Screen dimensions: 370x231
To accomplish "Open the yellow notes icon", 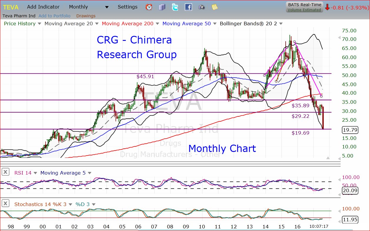I will pos(215,7).
